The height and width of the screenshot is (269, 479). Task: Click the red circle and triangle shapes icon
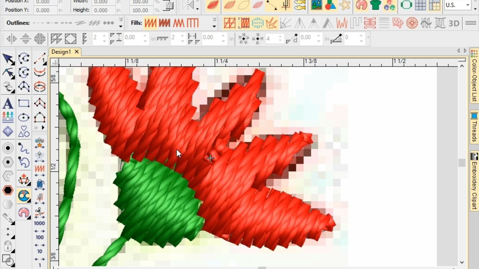point(331,5)
